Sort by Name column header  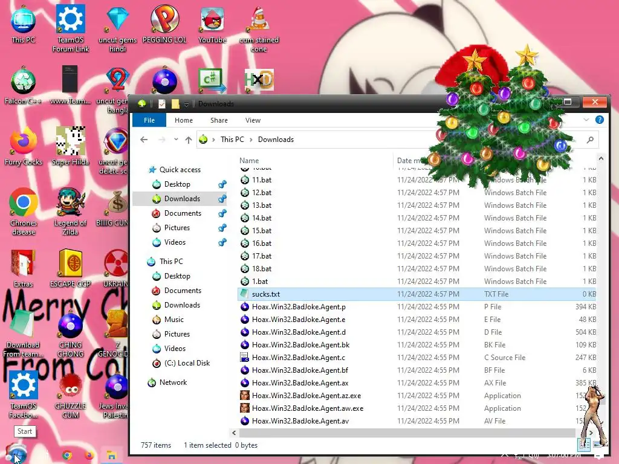tap(249, 161)
